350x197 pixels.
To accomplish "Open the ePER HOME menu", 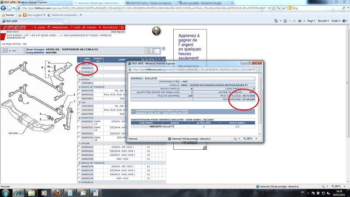I will point(39,28).
